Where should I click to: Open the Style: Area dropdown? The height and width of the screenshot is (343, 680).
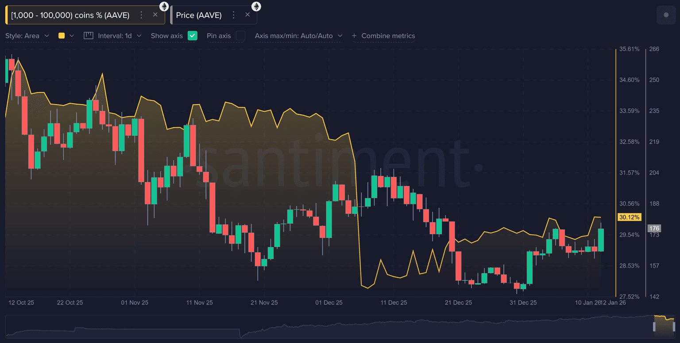(x=27, y=36)
